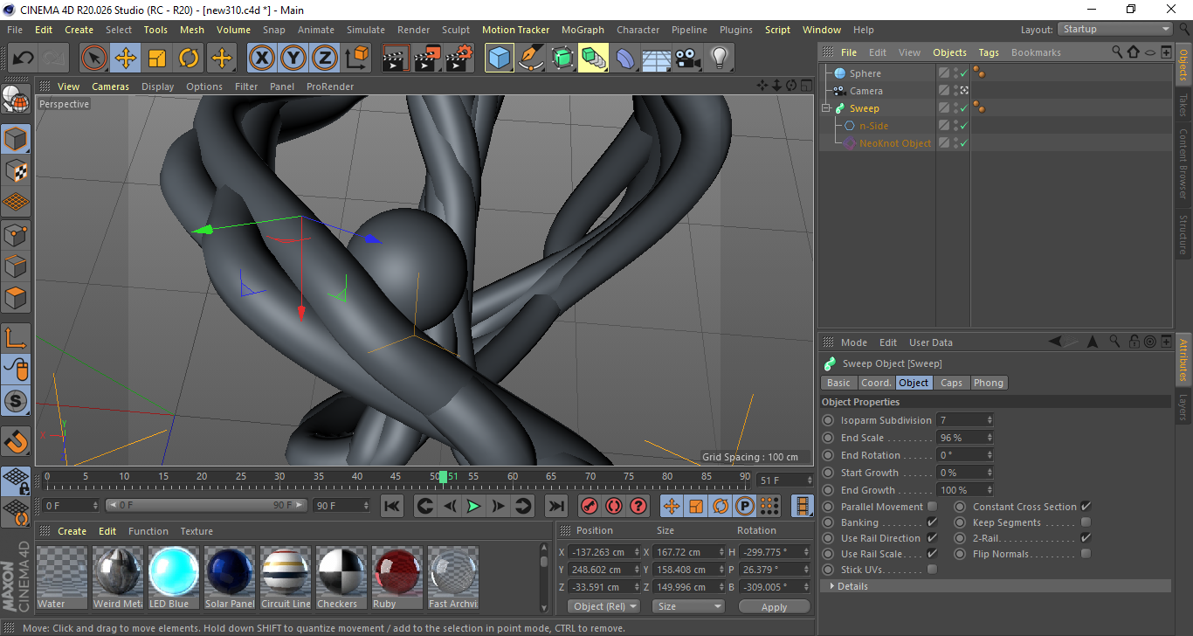The height and width of the screenshot is (636, 1193).
Task: Enable Keep Segments checkbox
Action: click(x=1086, y=522)
